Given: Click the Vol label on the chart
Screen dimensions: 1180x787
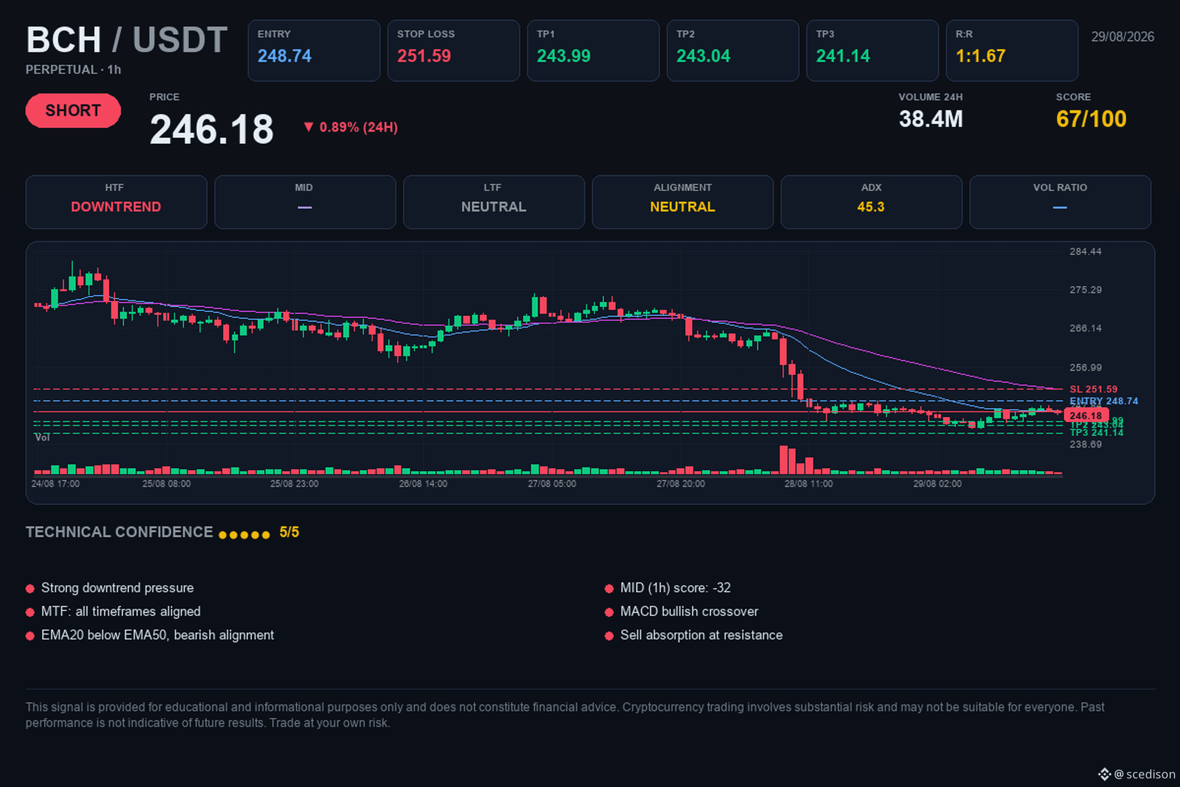Looking at the screenshot, I should [42, 438].
